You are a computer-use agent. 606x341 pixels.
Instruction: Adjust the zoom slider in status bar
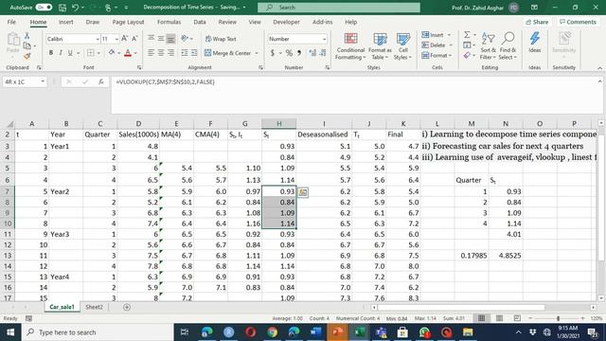click(x=558, y=318)
